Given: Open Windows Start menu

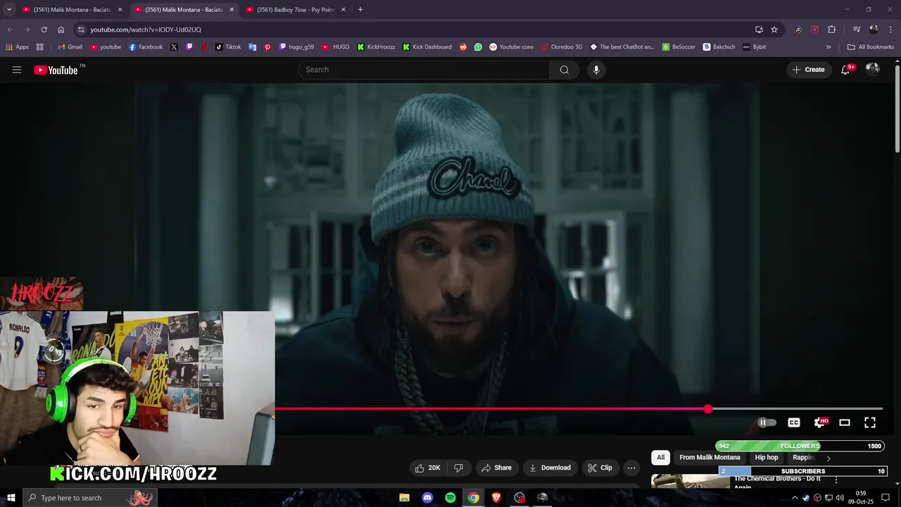Looking at the screenshot, I should [x=11, y=498].
